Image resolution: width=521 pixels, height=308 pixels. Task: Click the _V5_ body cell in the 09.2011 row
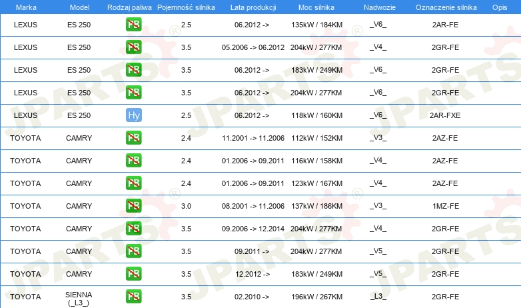[378, 251]
